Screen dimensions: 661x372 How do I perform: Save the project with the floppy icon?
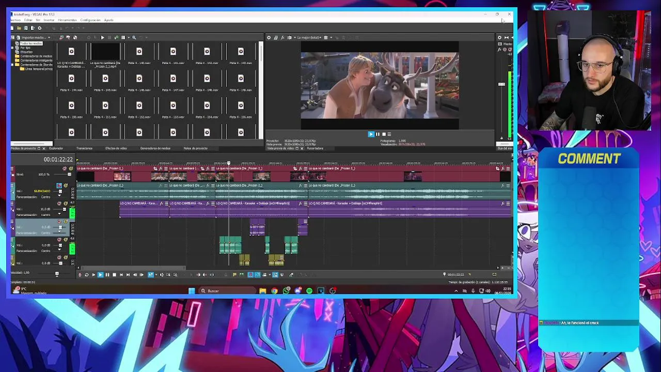coord(26,28)
